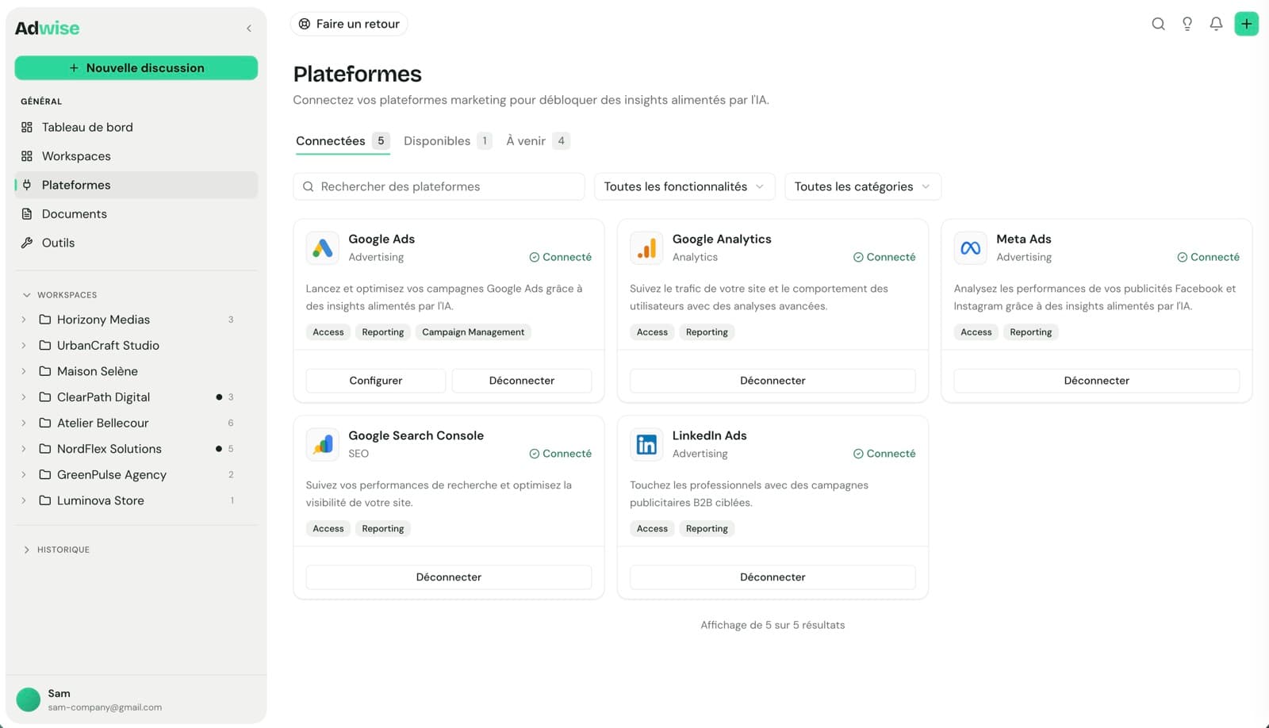1269x728 pixels.
Task: Click the LinkedIn Ads logo icon
Action: tap(646, 445)
